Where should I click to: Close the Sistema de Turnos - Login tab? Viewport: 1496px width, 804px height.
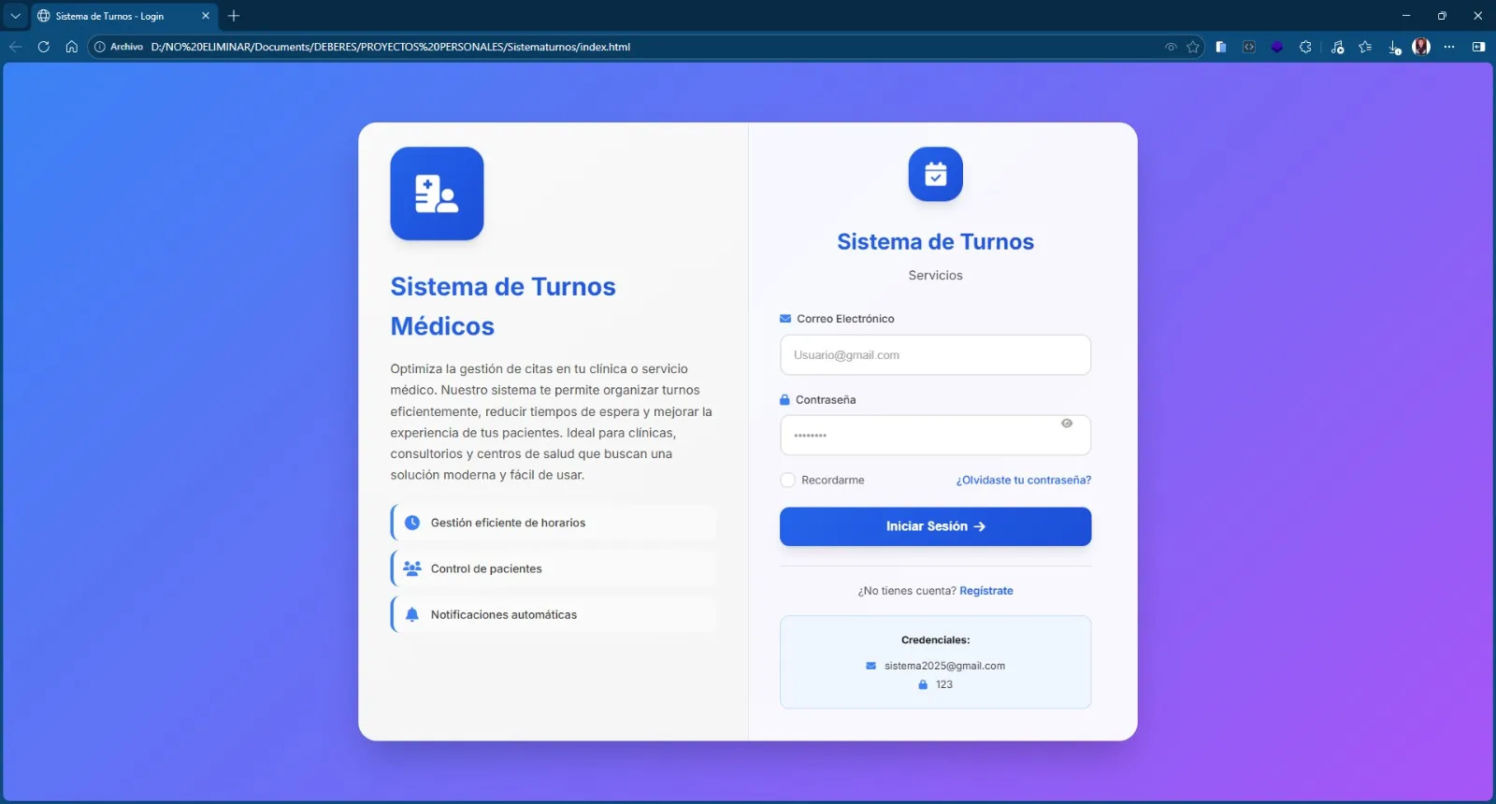[206, 16]
